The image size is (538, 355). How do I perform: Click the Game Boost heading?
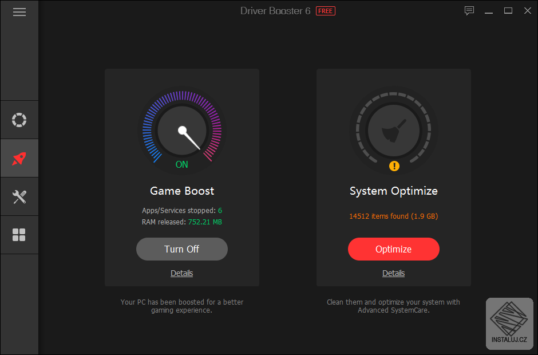click(182, 191)
